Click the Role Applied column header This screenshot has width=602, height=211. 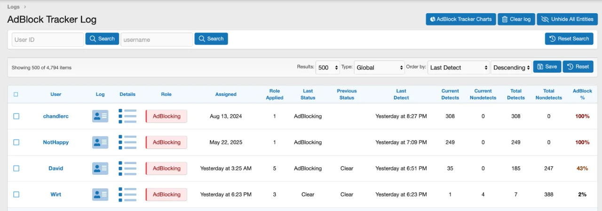(x=275, y=94)
